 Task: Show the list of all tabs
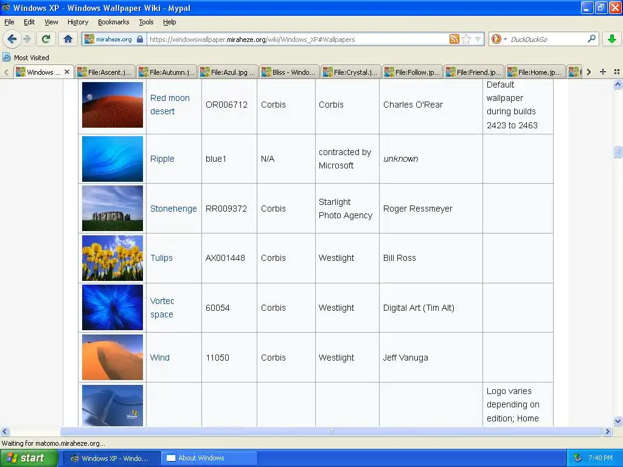(617, 72)
